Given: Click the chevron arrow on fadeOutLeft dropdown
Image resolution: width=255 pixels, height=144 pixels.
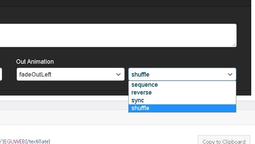Looking at the screenshot, I should click(x=118, y=75).
